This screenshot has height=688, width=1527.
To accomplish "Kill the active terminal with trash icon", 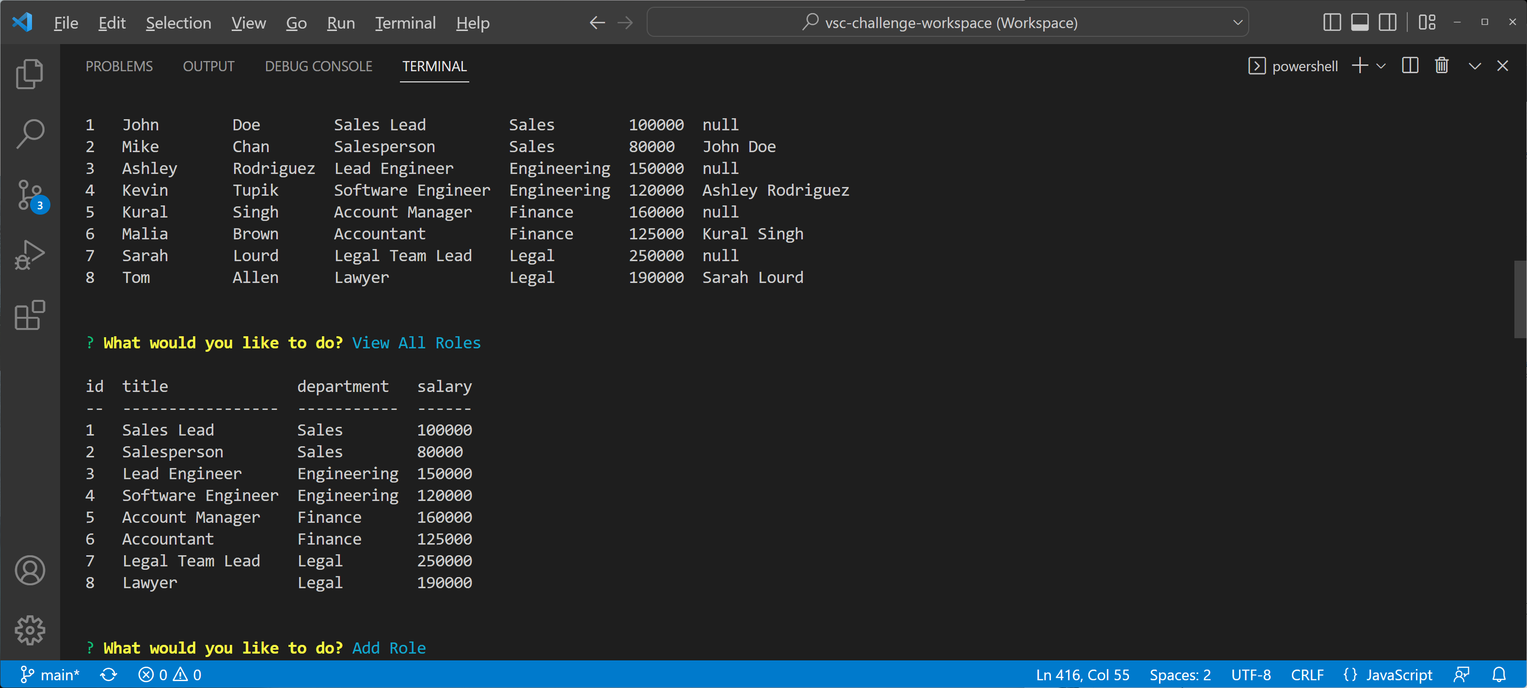I will (1442, 65).
